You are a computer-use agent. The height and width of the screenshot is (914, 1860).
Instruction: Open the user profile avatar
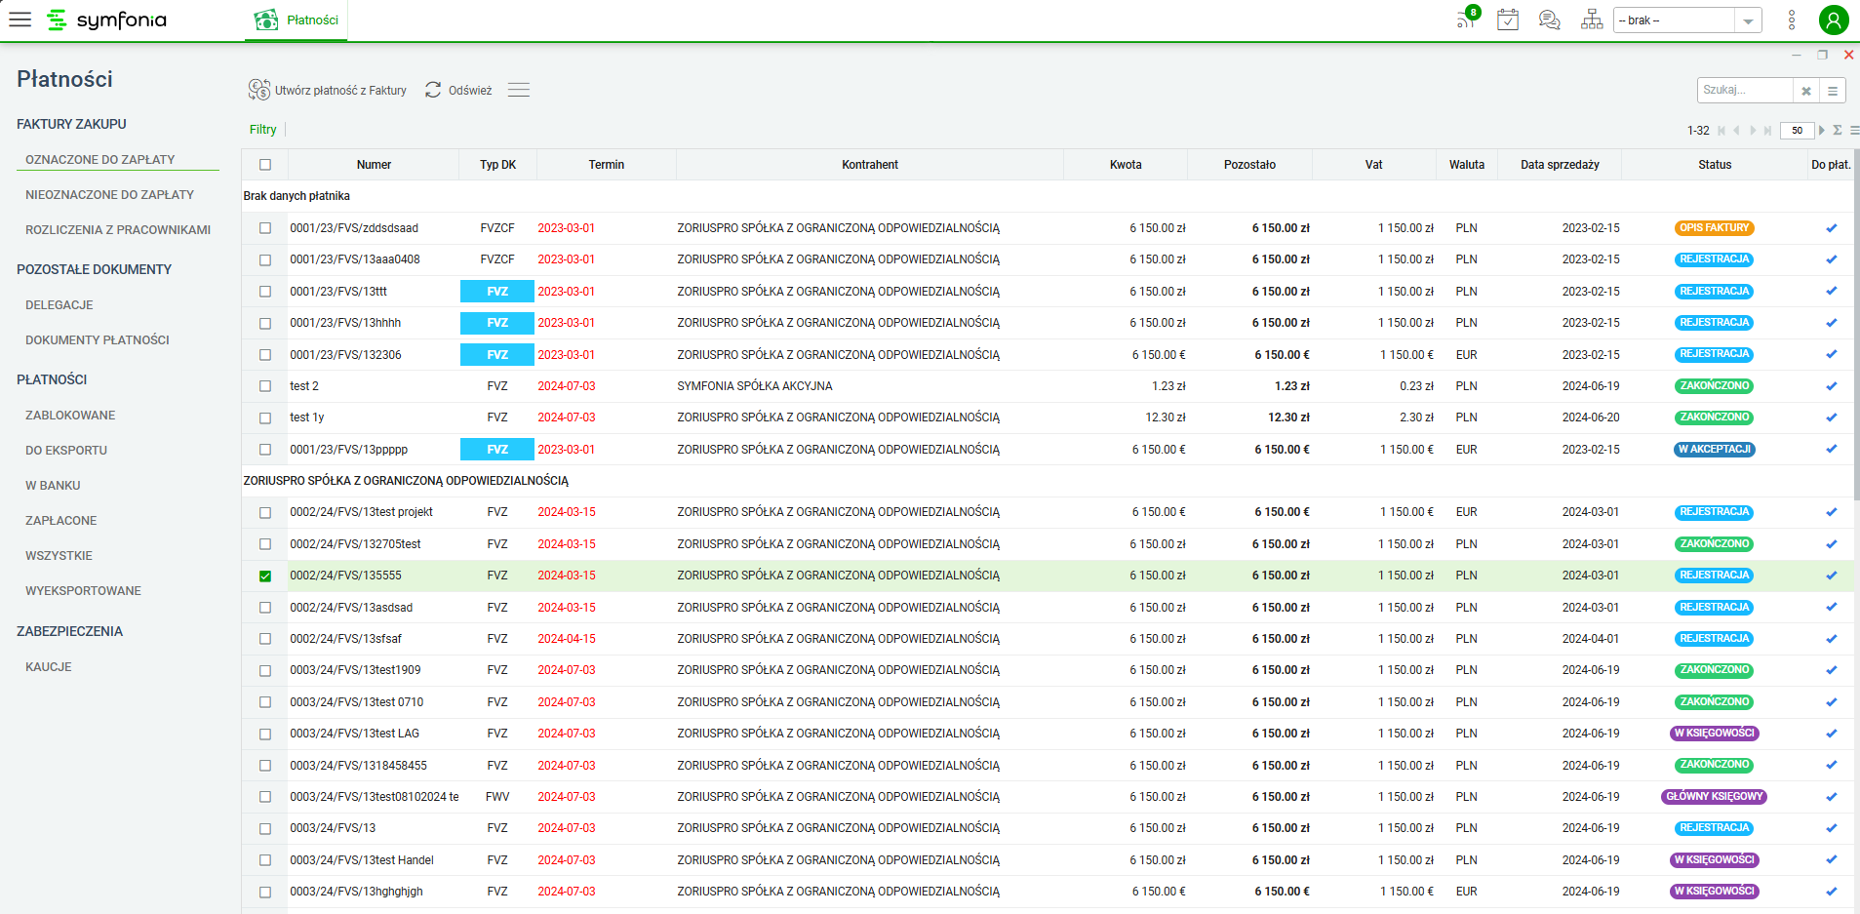coord(1834,20)
